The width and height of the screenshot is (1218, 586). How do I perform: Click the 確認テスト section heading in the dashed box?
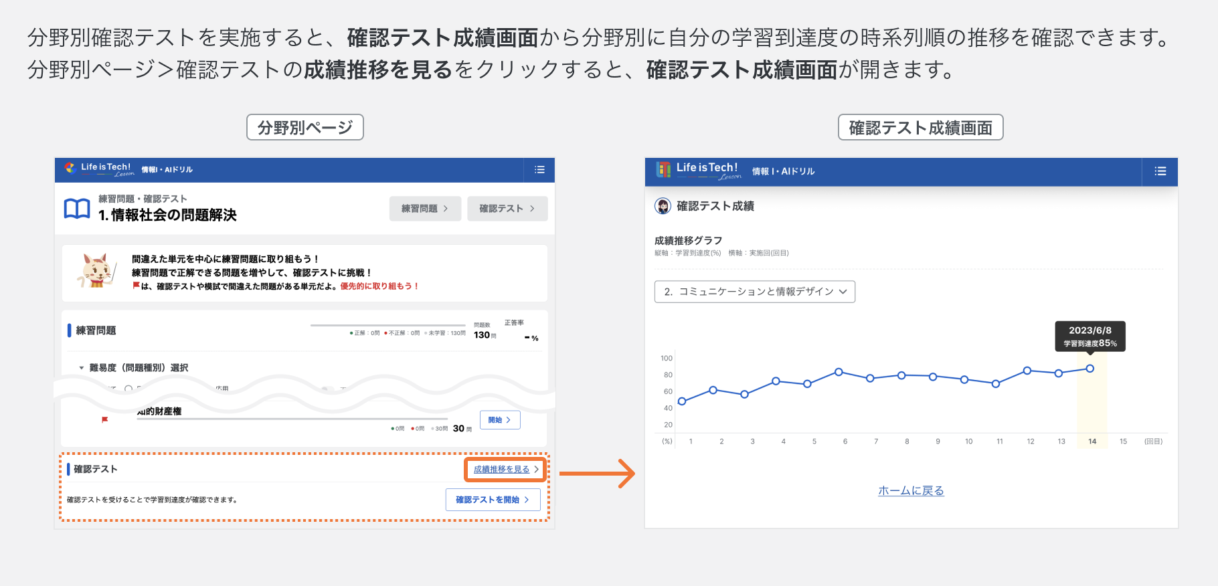click(95, 469)
